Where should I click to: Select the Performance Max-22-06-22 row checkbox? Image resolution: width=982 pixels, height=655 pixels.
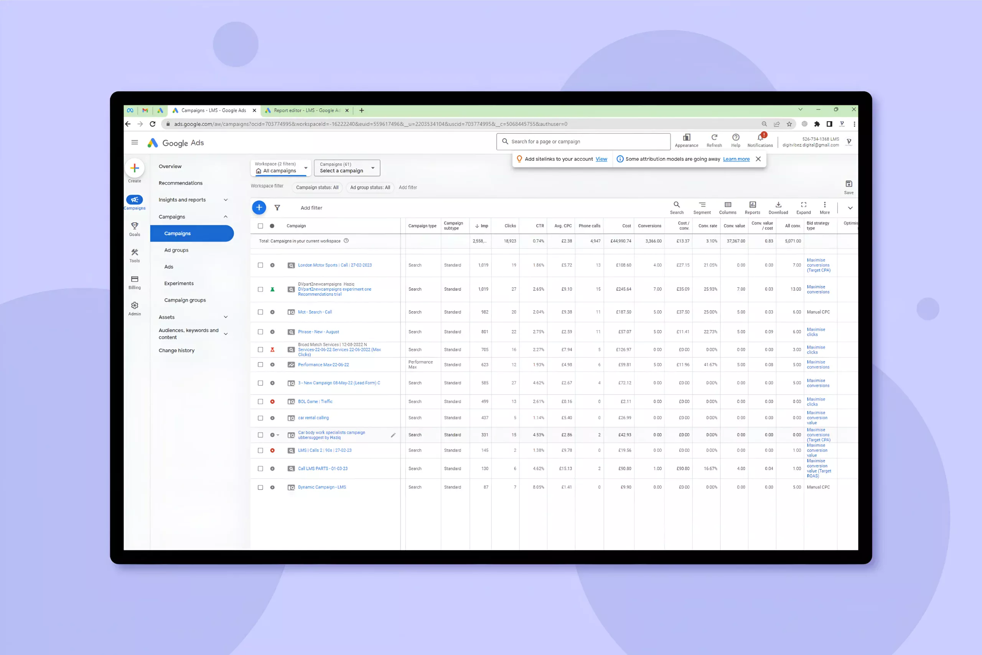(x=260, y=365)
